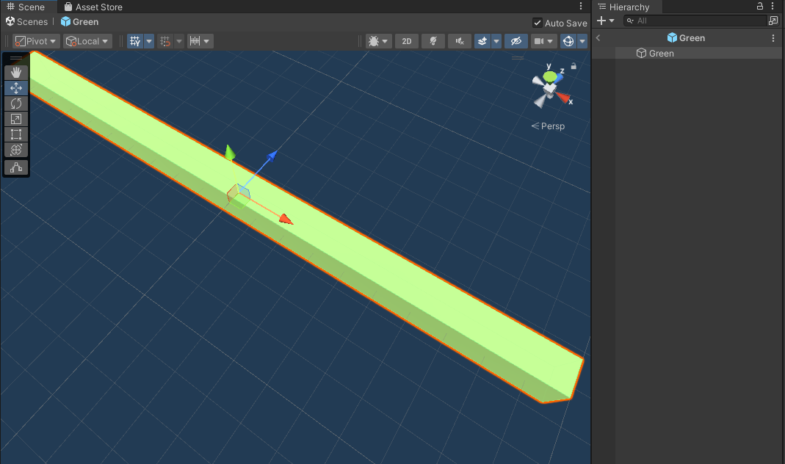Toggle the Hierarchy lock icon
The height and width of the screenshot is (464, 785).
(x=759, y=6)
